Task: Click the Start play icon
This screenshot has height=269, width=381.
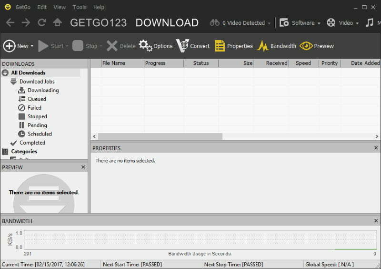Action: (43, 46)
